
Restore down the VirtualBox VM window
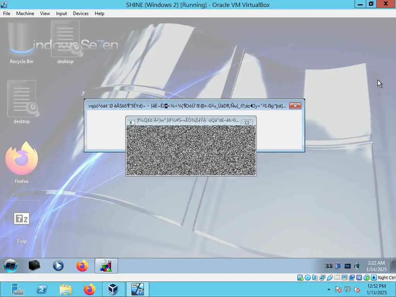371,4
